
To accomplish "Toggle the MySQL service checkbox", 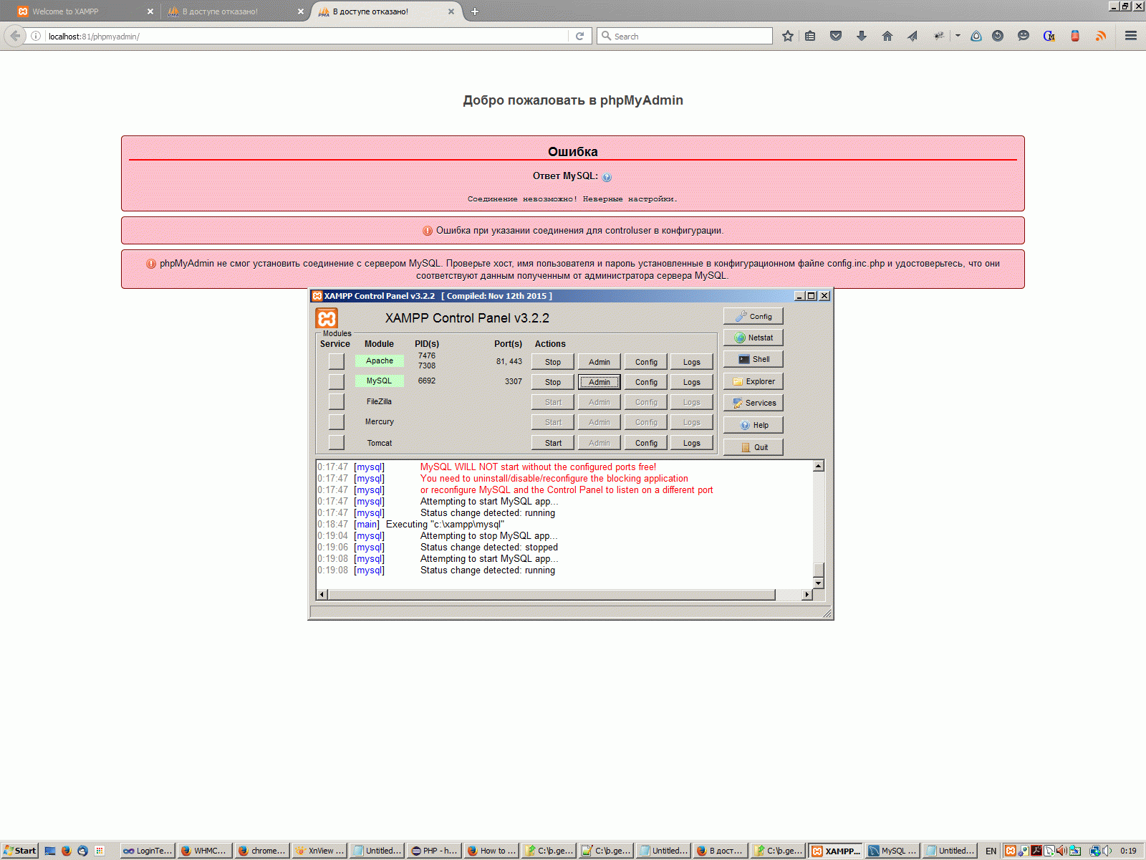I will click(336, 381).
